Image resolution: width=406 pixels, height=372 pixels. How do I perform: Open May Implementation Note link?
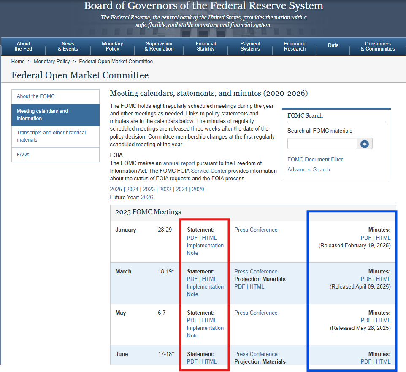tap(205, 332)
